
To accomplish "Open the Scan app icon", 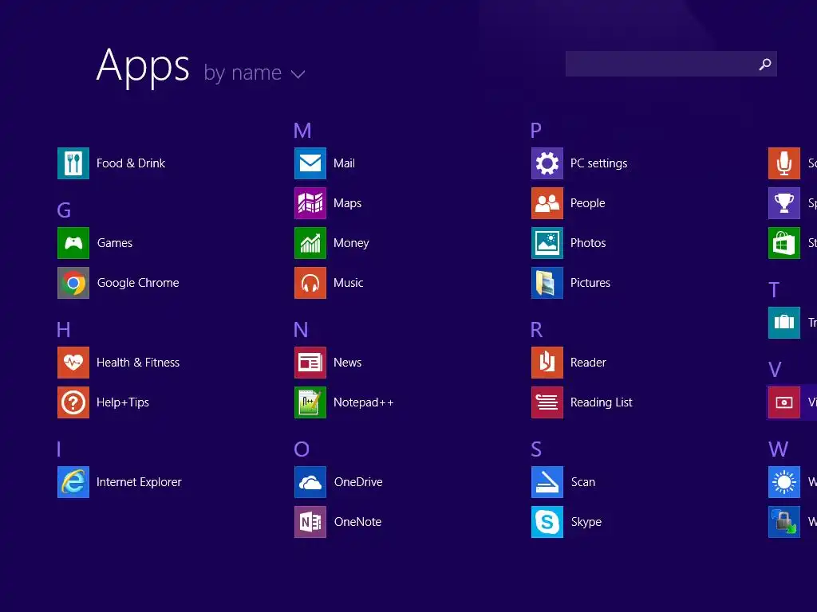I will (x=547, y=482).
